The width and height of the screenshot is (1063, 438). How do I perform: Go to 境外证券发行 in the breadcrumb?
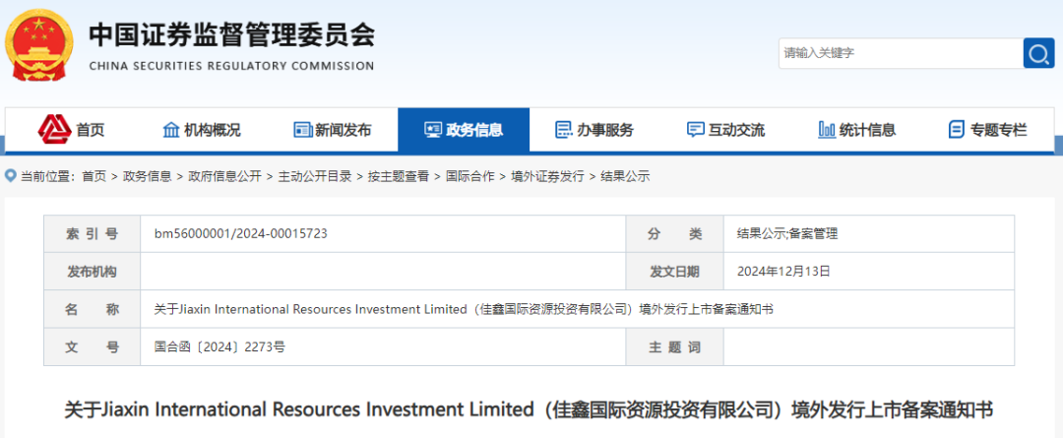[548, 177]
